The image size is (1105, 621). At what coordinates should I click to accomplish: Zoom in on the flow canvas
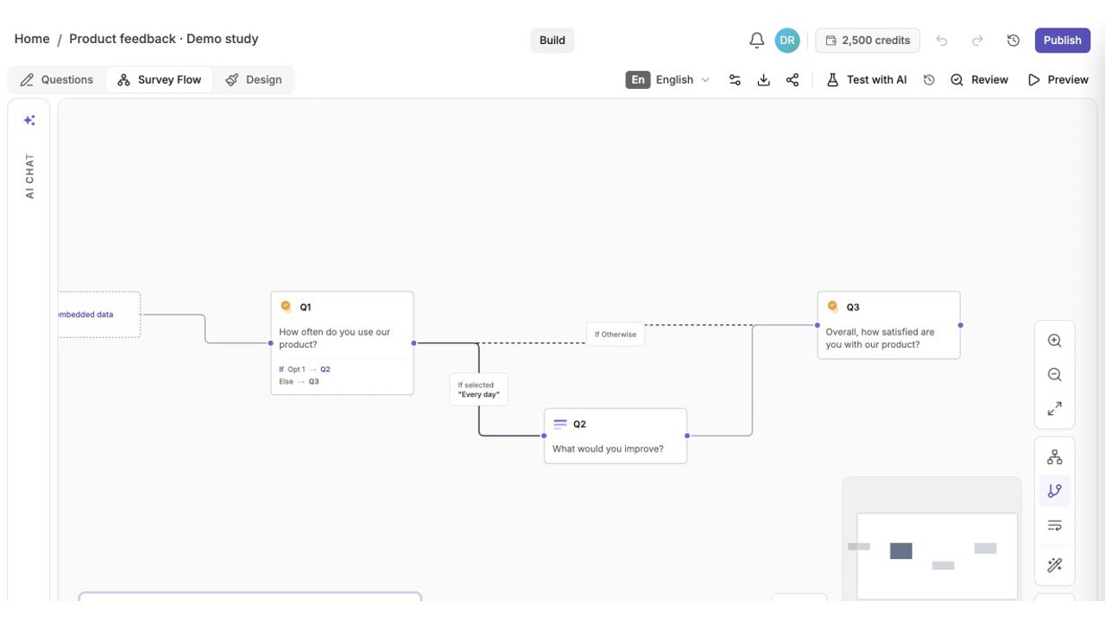click(1055, 341)
